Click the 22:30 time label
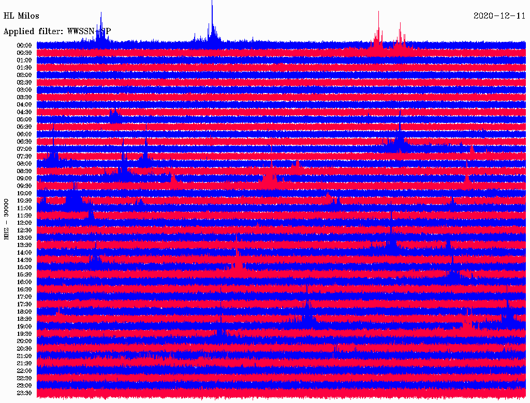The image size is (530, 403). (x=24, y=378)
